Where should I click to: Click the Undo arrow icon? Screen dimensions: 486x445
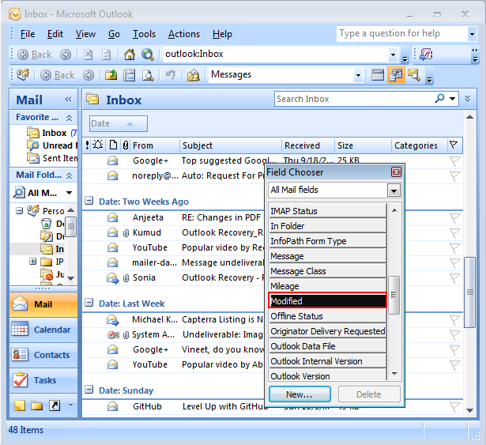point(170,75)
